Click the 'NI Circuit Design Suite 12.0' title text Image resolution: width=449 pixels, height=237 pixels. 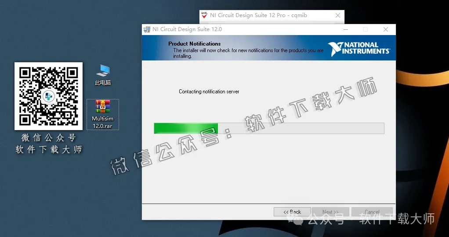187,29
